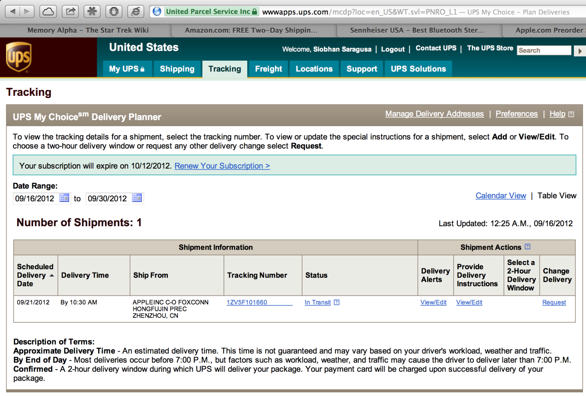This screenshot has height=396, width=586.
Task: Switch to Amazon.com Two-Day Shipping tab
Action: pos(251,30)
